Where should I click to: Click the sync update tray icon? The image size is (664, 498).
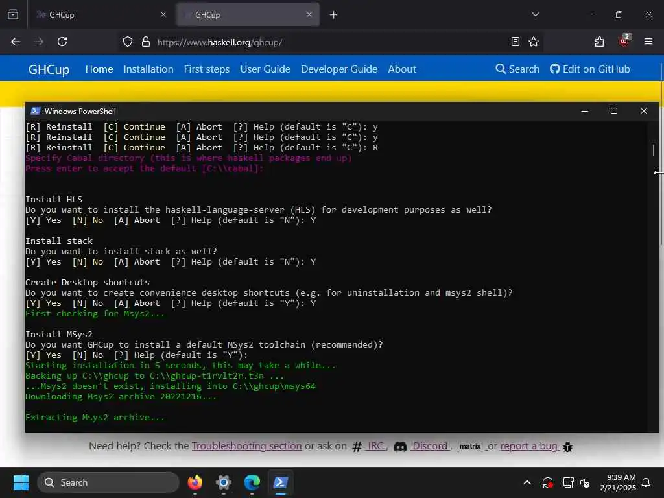(x=547, y=482)
